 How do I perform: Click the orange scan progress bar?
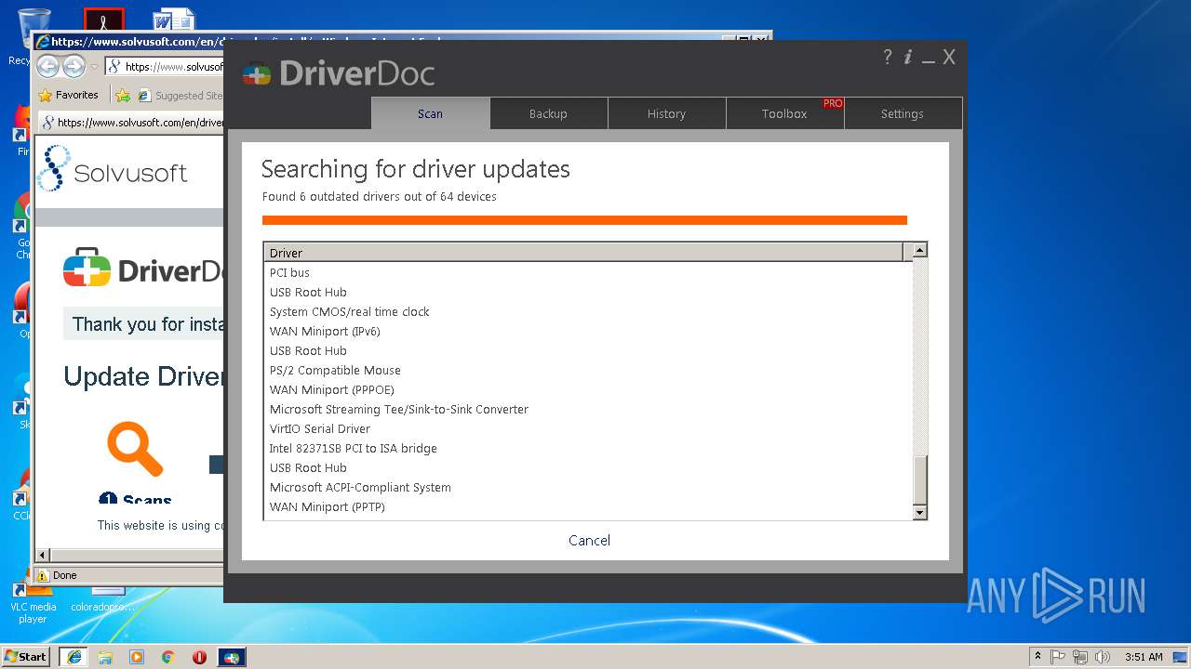(584, 220)
